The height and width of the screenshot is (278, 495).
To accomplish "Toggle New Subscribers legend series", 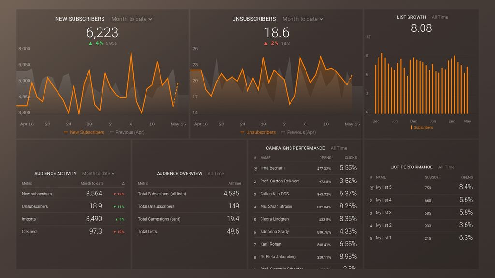I will (x=84, y=132).
